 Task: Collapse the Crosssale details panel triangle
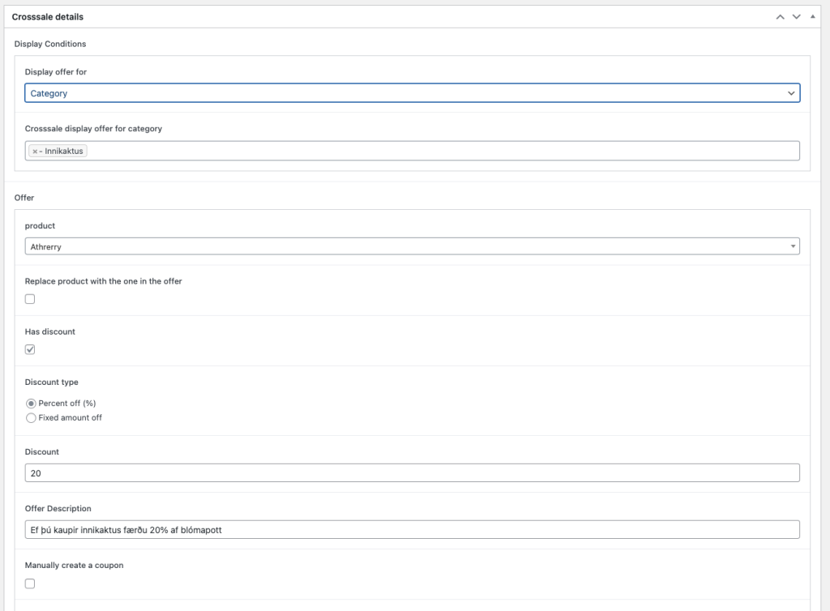[x=813, y=17]
